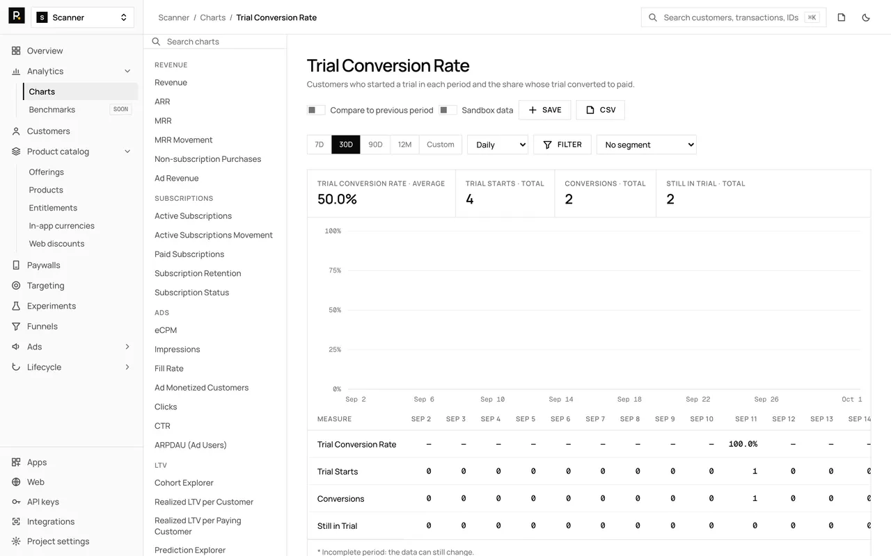Select the 90D time range tab

coord(375,145)
